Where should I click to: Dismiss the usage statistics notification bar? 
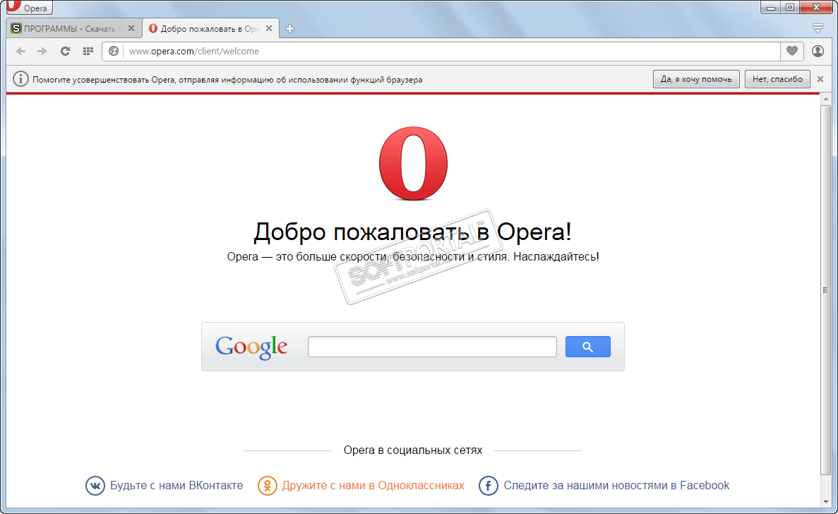[x=820, y=79]
